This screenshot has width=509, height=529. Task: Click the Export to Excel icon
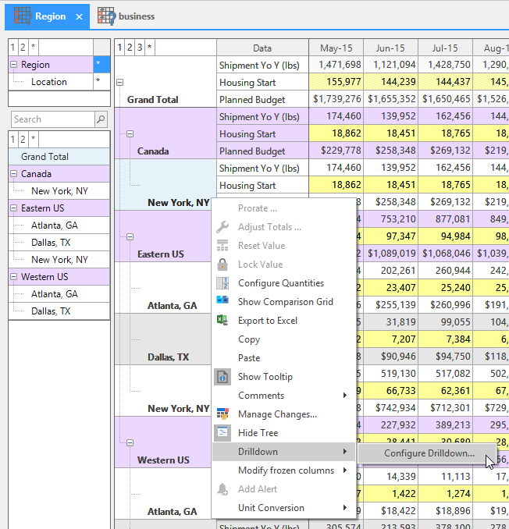tap(222, 320)
